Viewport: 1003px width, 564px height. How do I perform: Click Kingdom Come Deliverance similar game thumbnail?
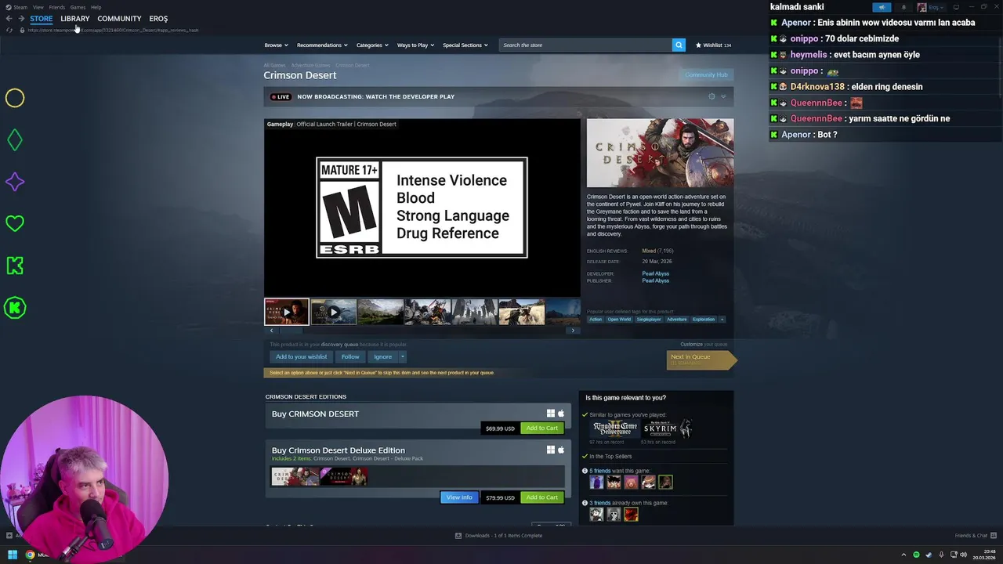coord(615,428)
